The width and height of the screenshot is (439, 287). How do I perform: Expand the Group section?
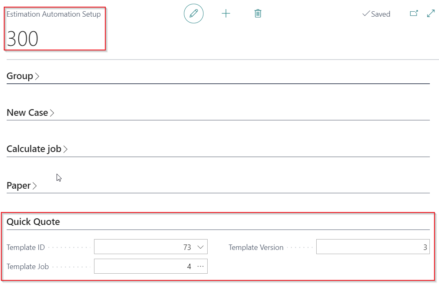(23, 76)
